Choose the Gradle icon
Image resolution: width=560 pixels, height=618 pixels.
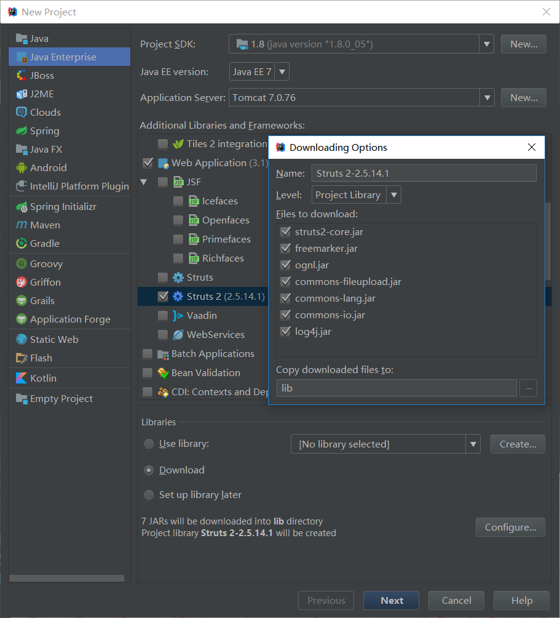[x=22, y=244]
